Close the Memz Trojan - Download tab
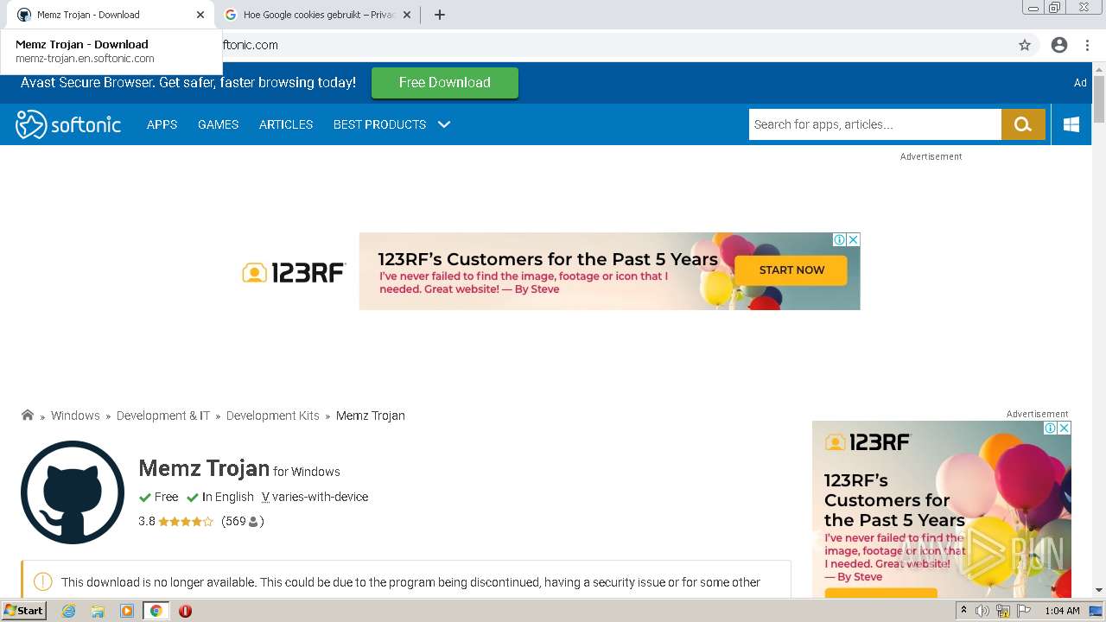This screenshot has height=622, width=1106. tap(200, 15)
